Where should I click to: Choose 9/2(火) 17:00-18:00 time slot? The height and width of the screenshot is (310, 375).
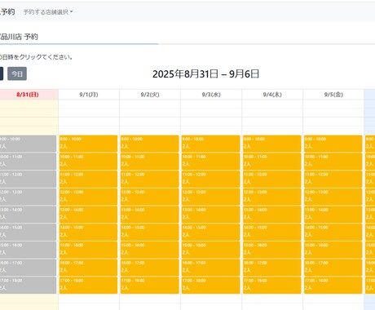pos(150,285)
